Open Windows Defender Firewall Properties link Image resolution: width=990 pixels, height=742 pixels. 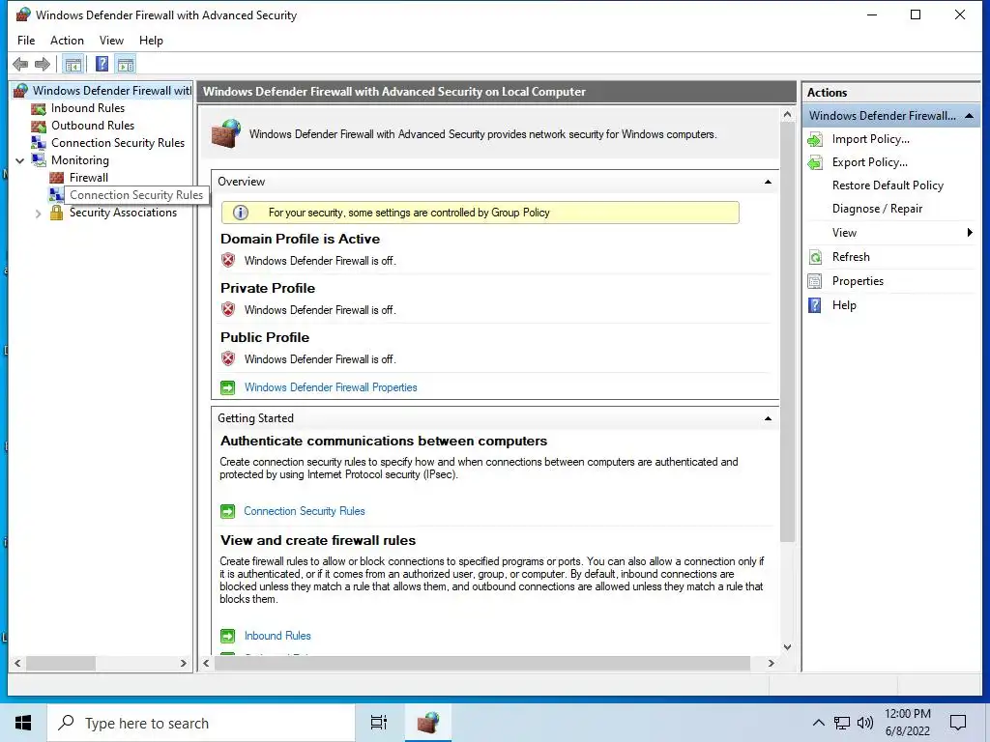tap(331, 387)
